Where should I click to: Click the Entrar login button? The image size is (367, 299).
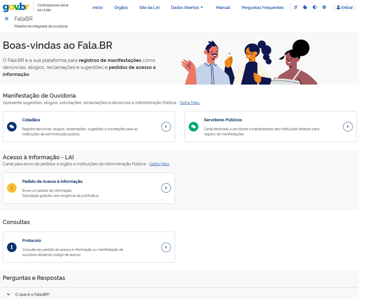[344, 7]
